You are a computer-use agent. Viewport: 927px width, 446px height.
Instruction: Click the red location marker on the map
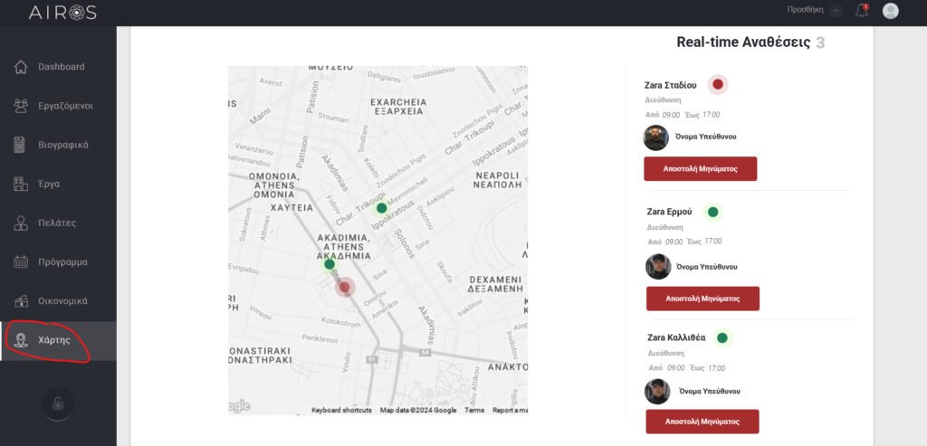(x=344, y=287)
